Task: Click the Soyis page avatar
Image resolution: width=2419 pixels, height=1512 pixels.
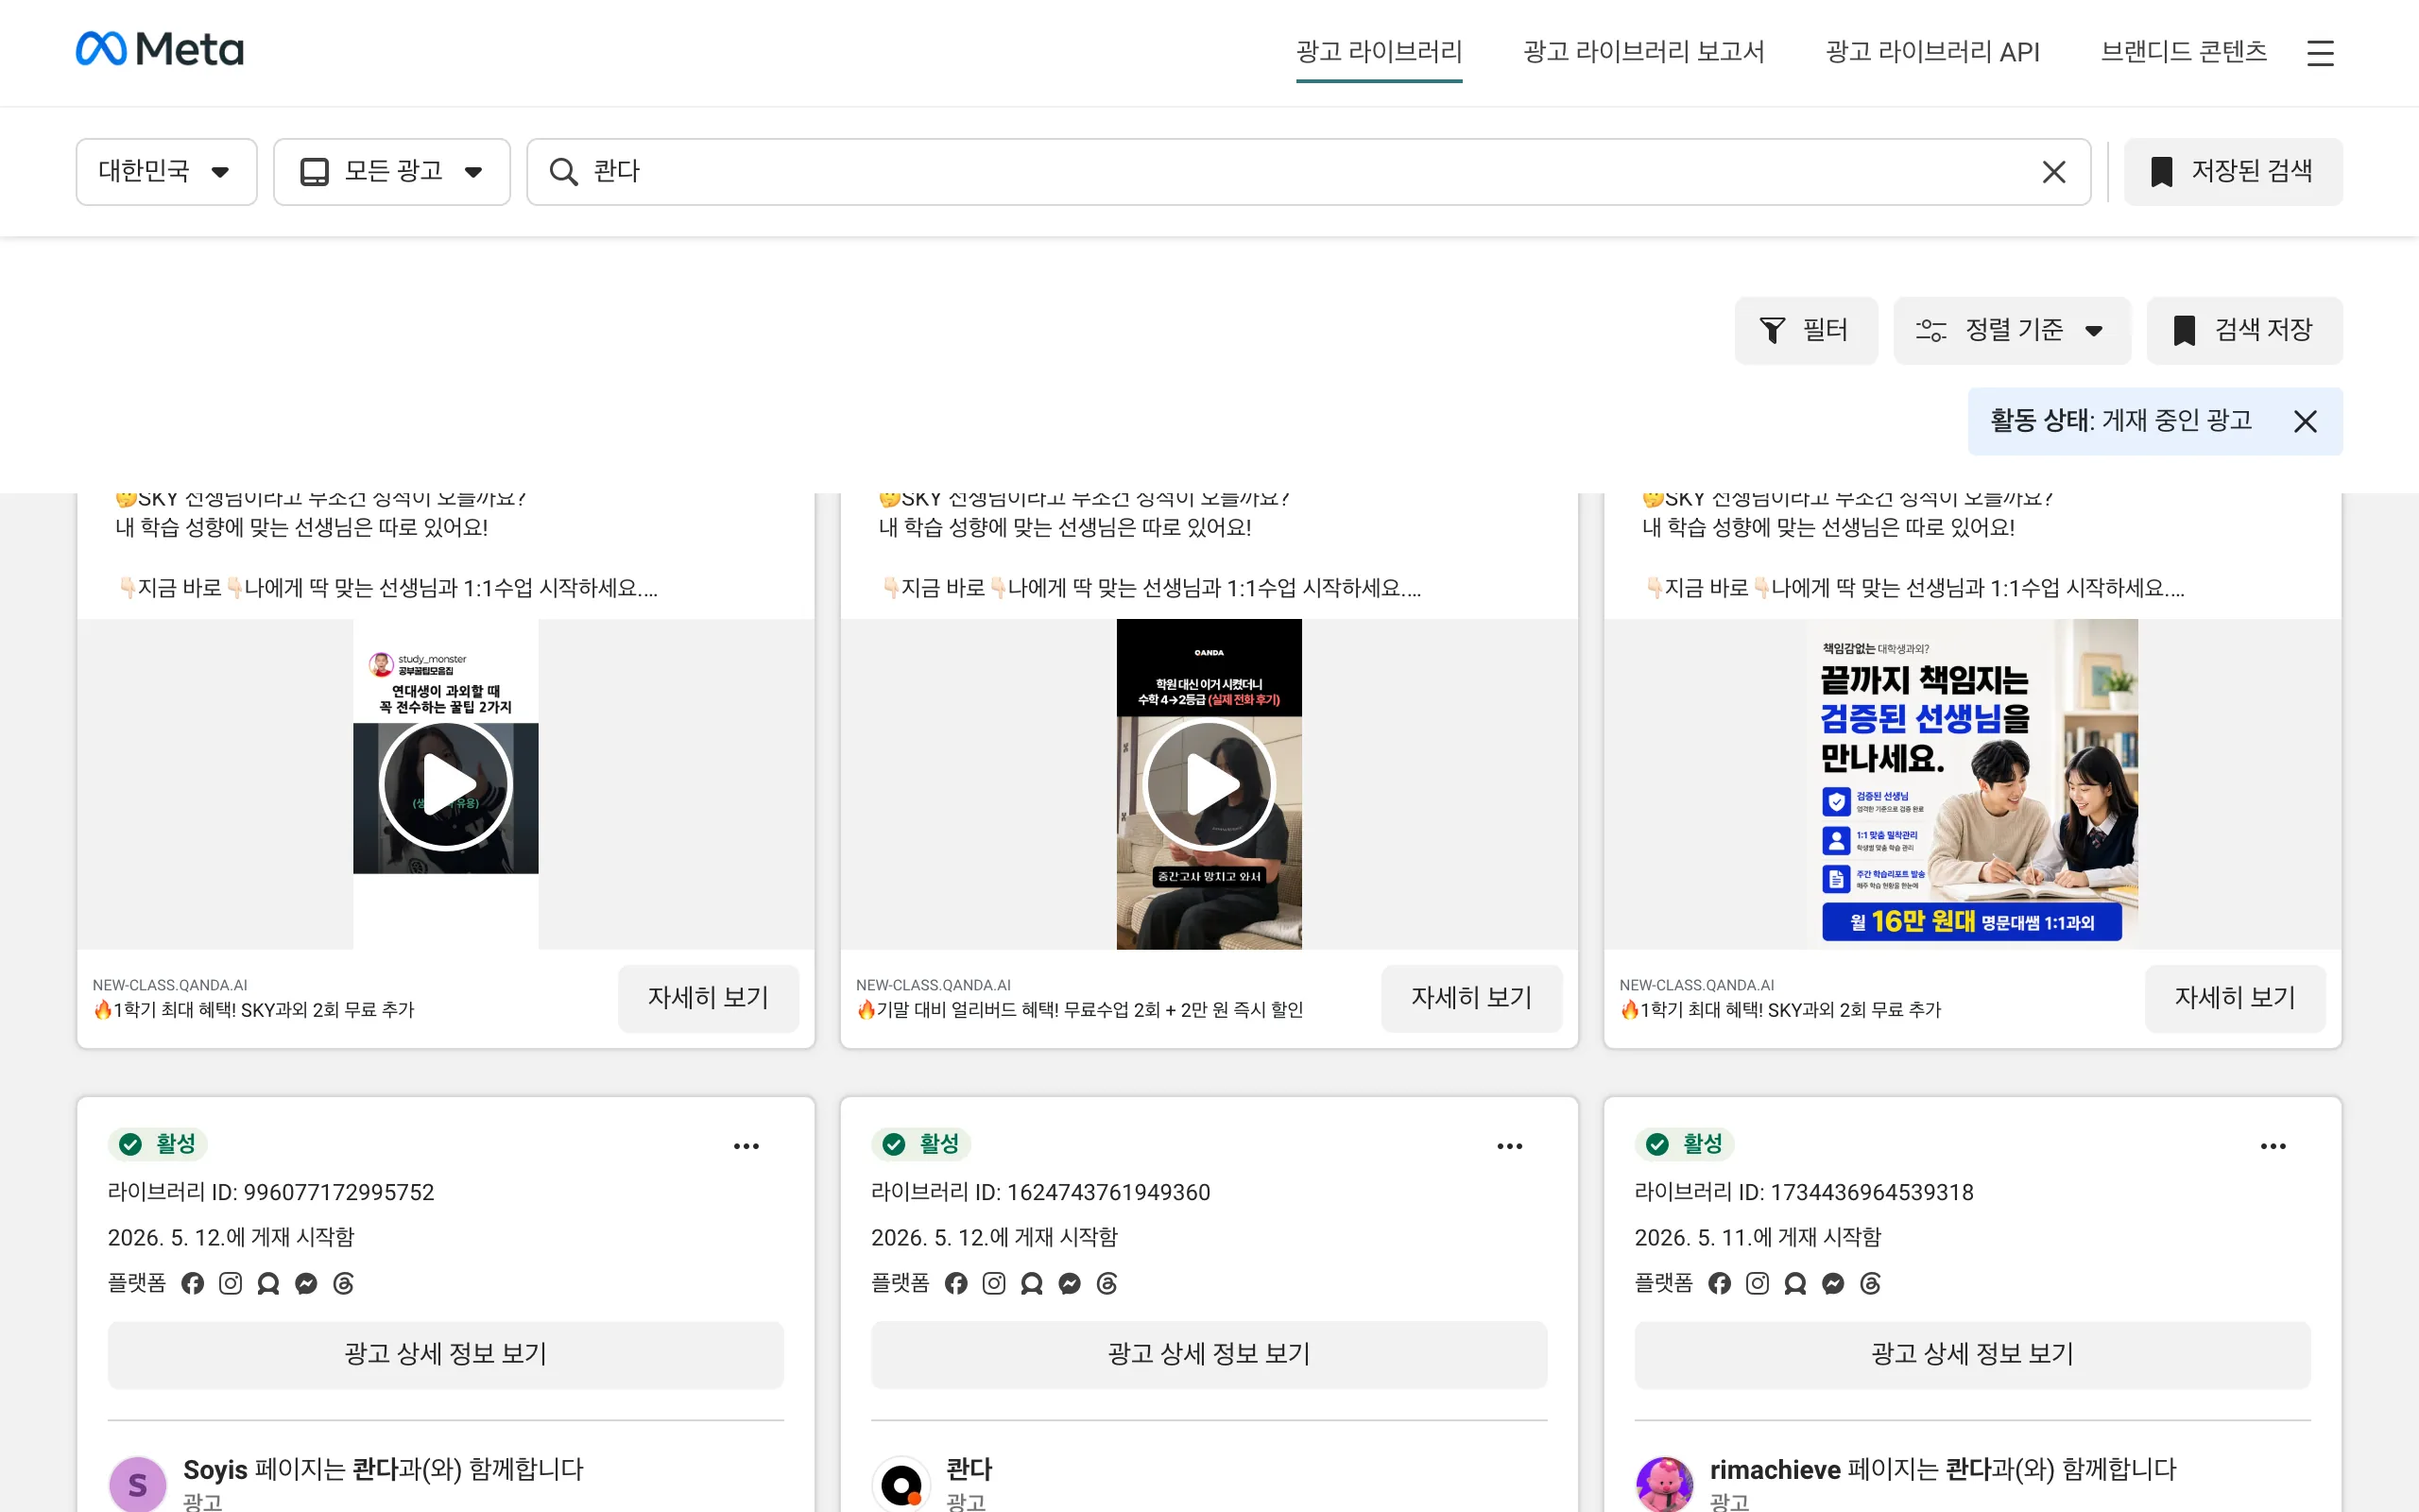Action: tap(137, 1484)
